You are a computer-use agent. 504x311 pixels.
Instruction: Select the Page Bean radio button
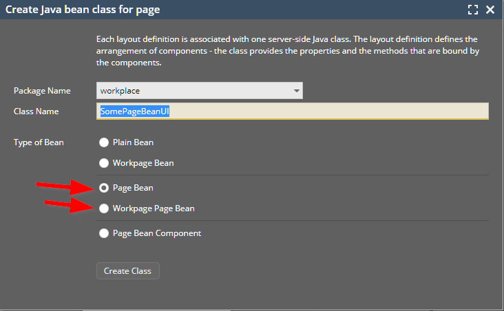(104, 187)
